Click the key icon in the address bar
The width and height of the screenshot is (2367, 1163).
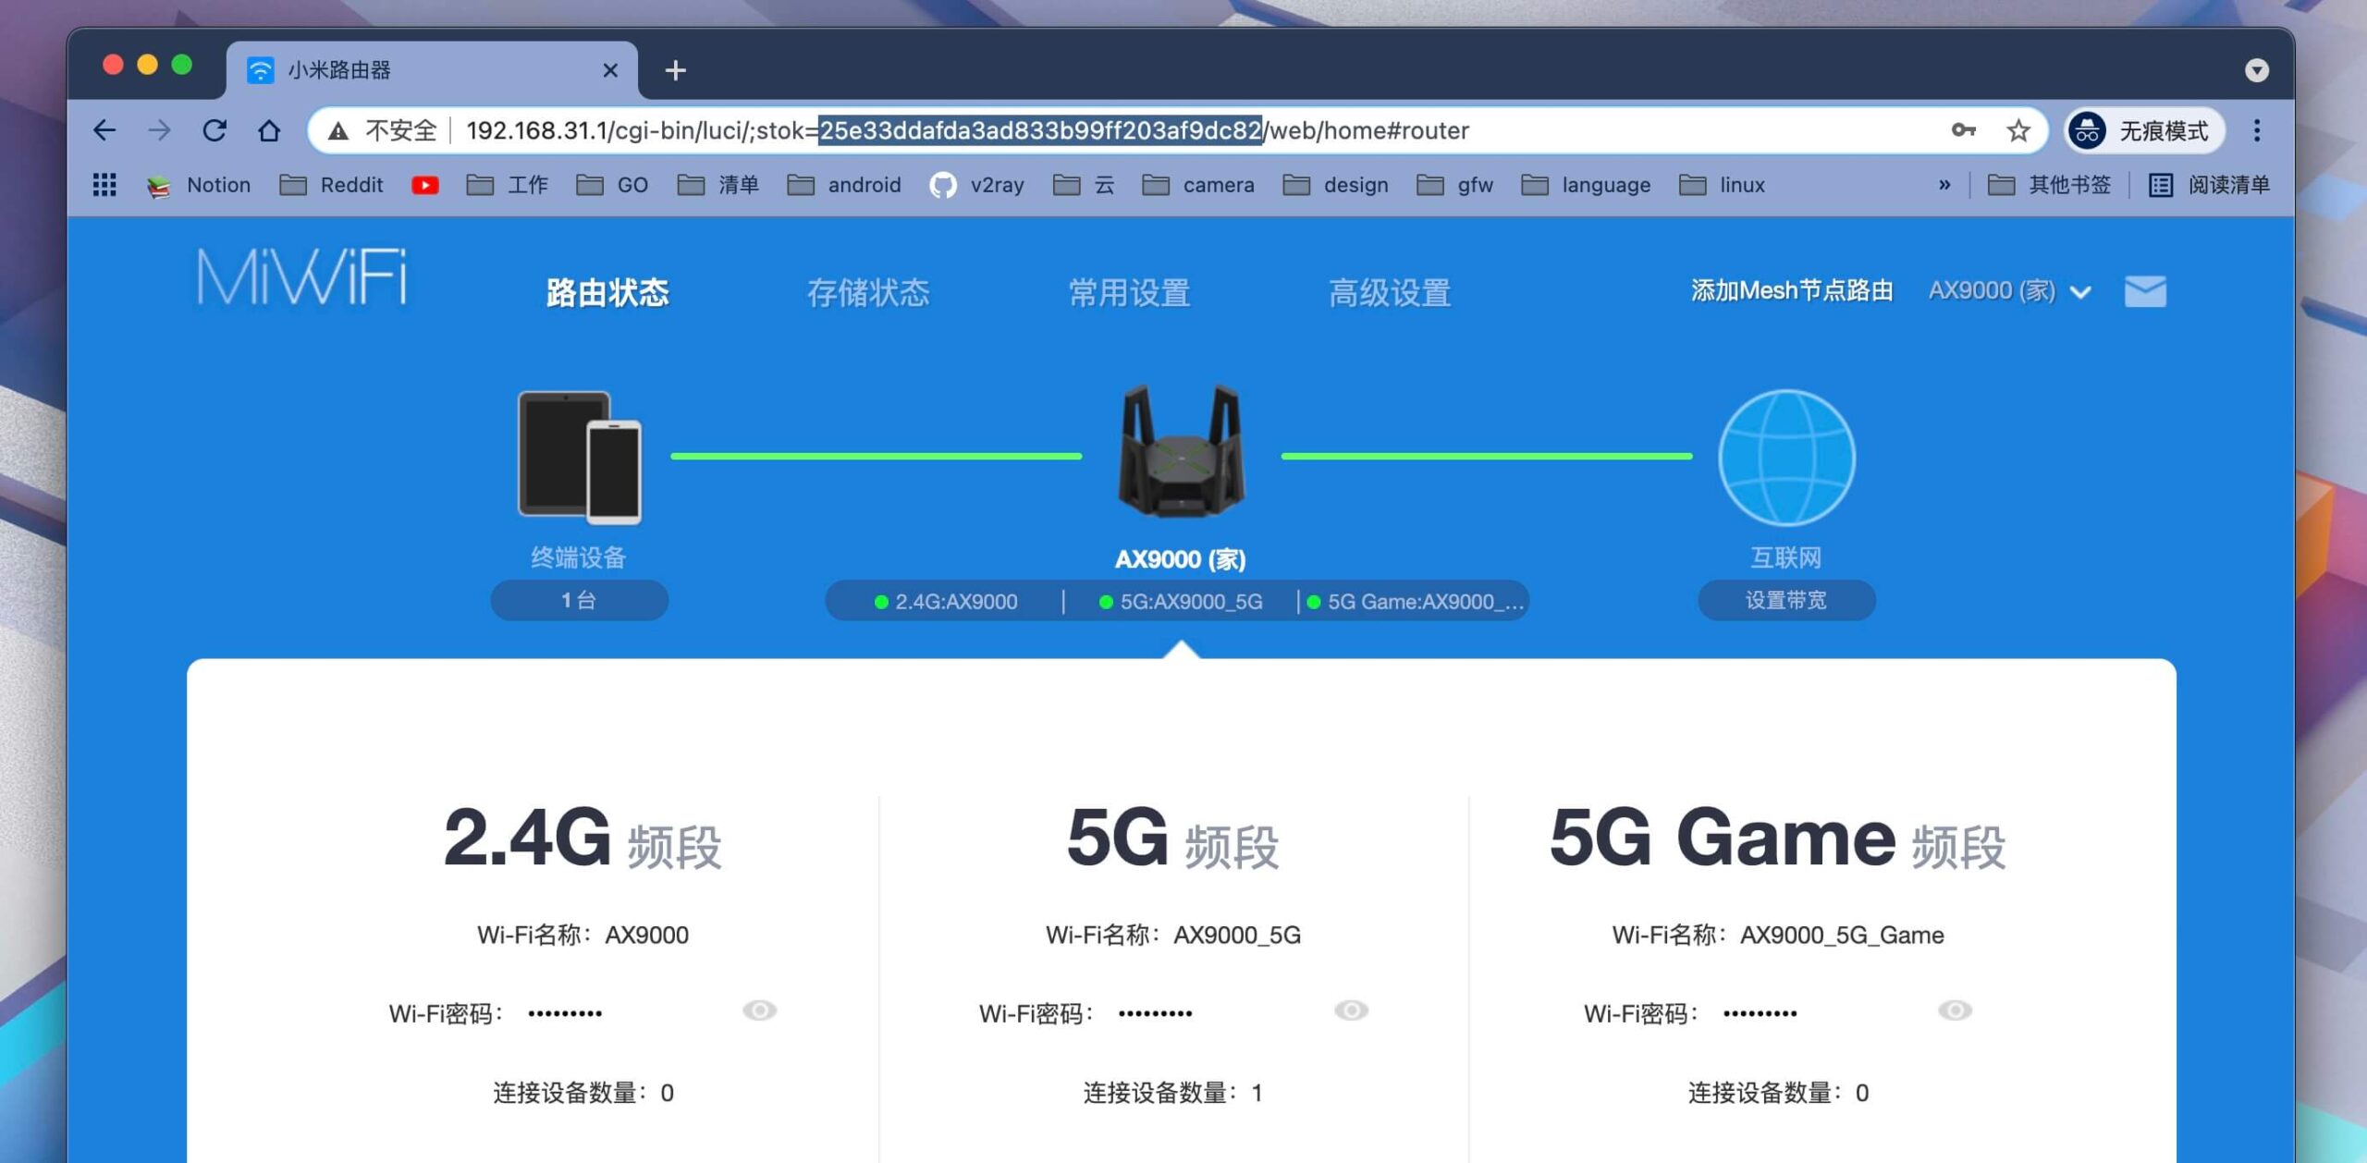(1965, 130)
